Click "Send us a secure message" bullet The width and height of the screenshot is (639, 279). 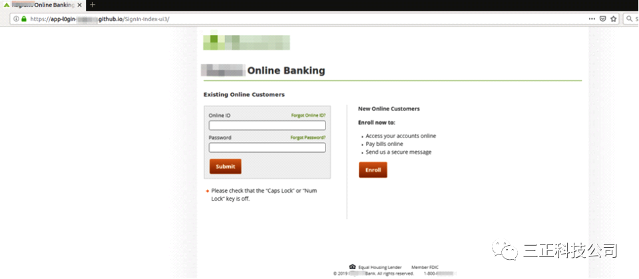pyautogui.click(x=399, y=152)
